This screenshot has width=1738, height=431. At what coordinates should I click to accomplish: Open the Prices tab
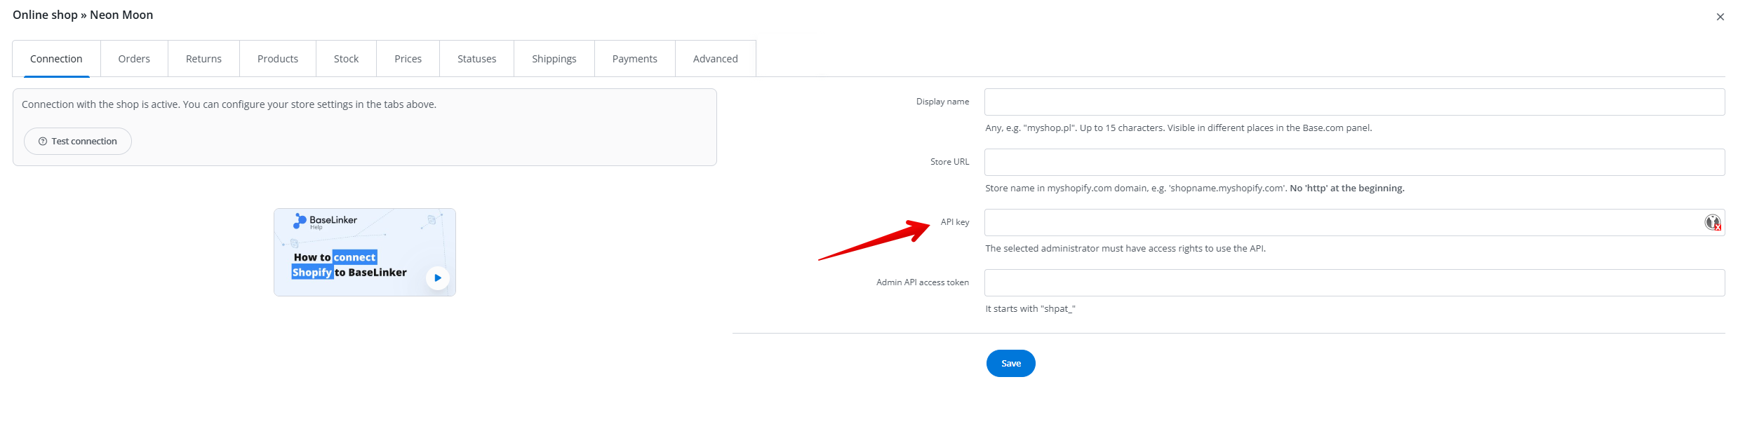(408, 59)
